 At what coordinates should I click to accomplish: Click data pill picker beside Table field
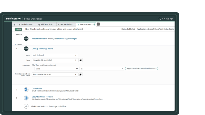coord(80,60)
